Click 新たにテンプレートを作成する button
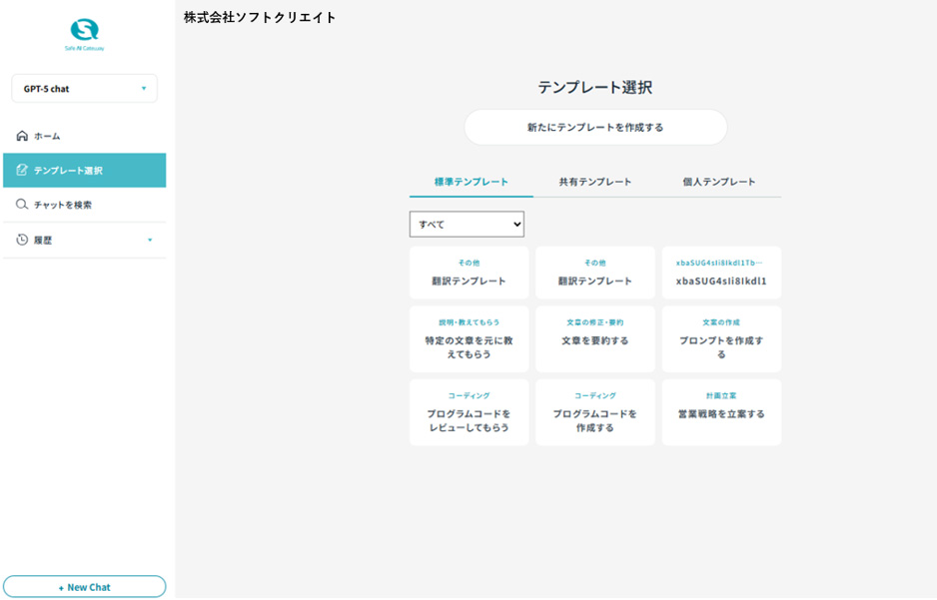This screenshot has height=600, width=937. click(595, 128)
